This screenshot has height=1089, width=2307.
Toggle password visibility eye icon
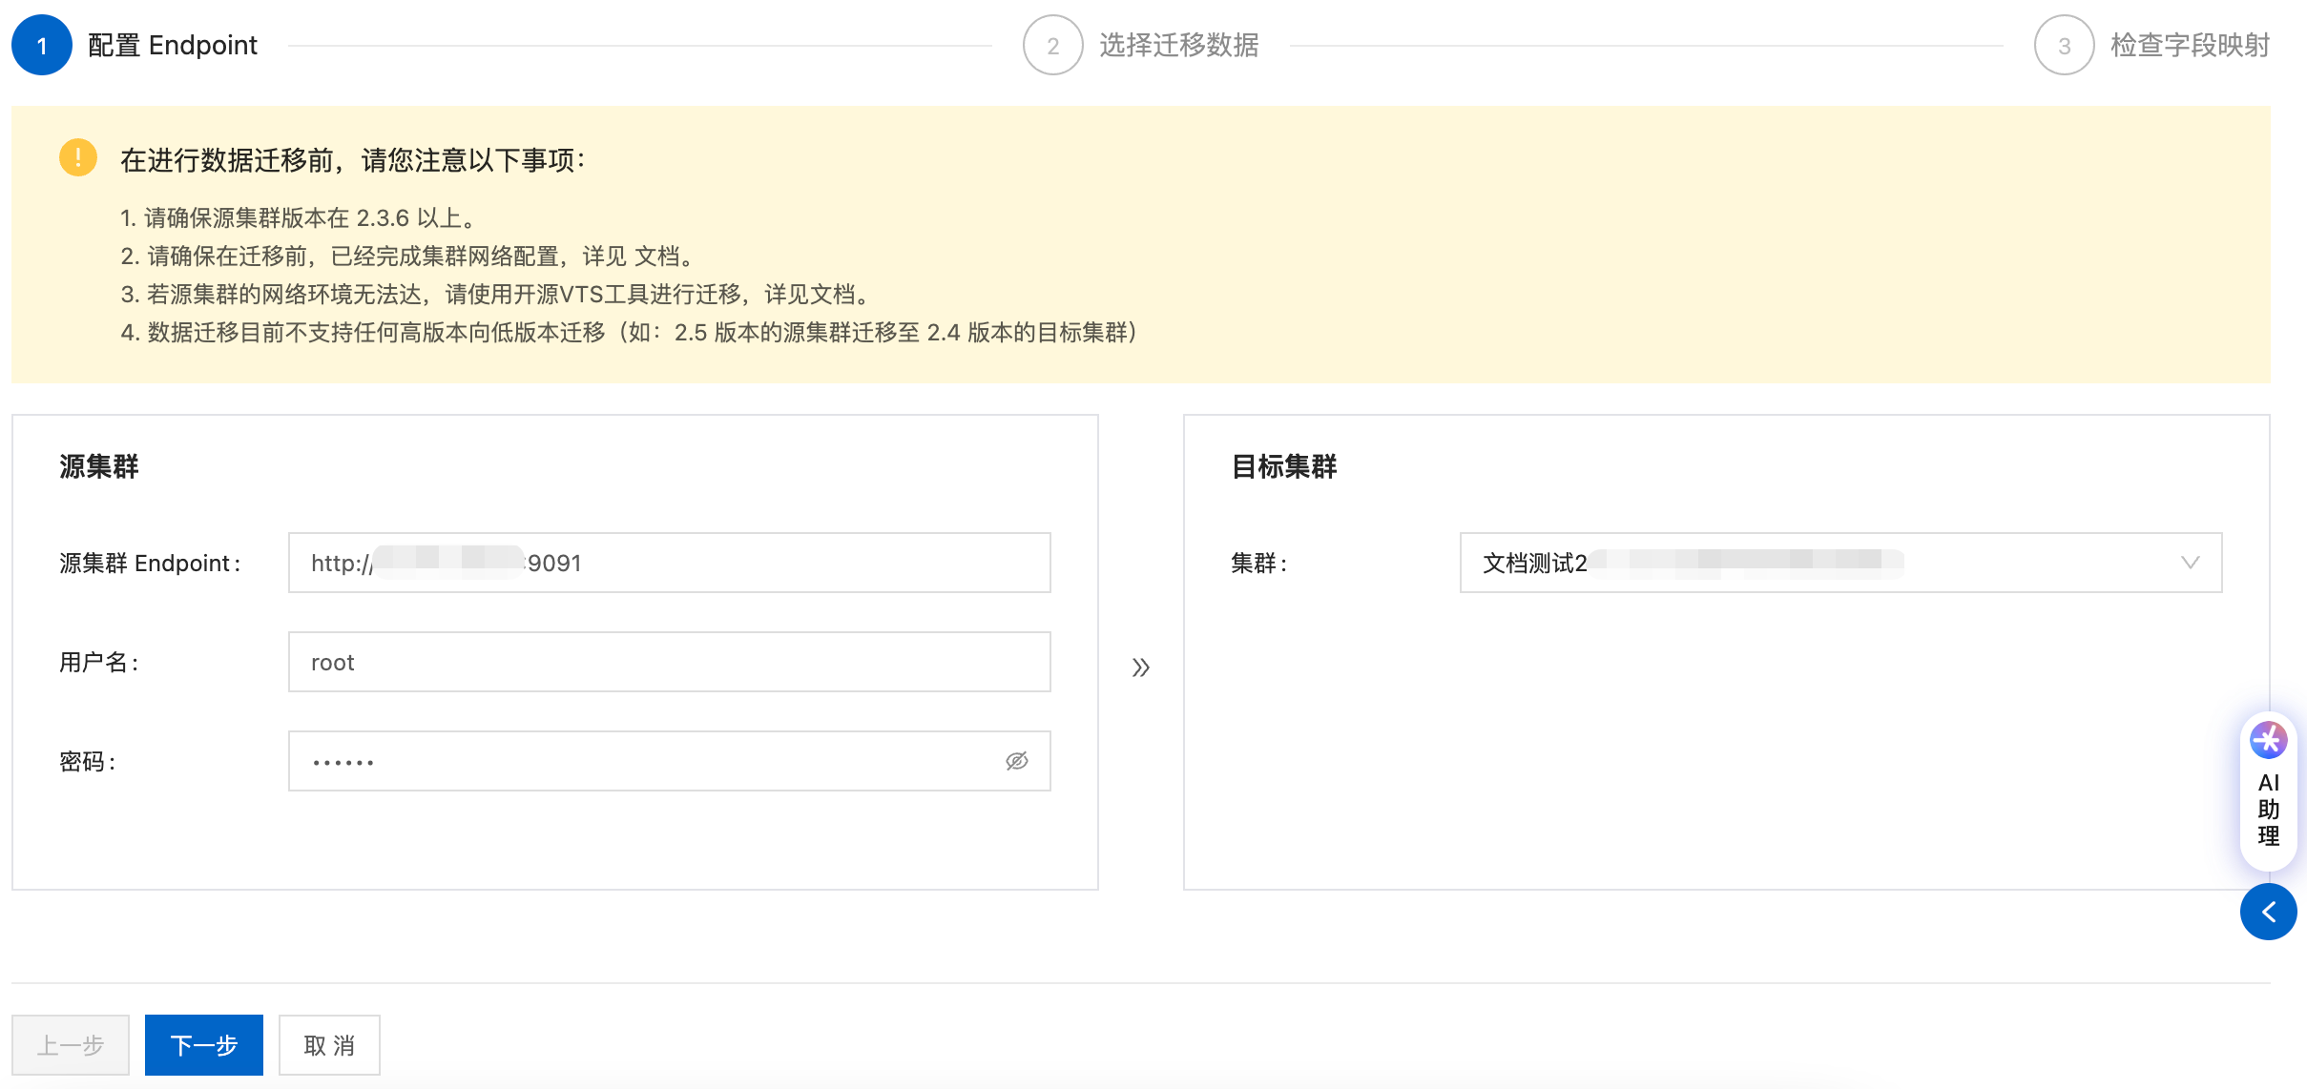coord(1016,761)
